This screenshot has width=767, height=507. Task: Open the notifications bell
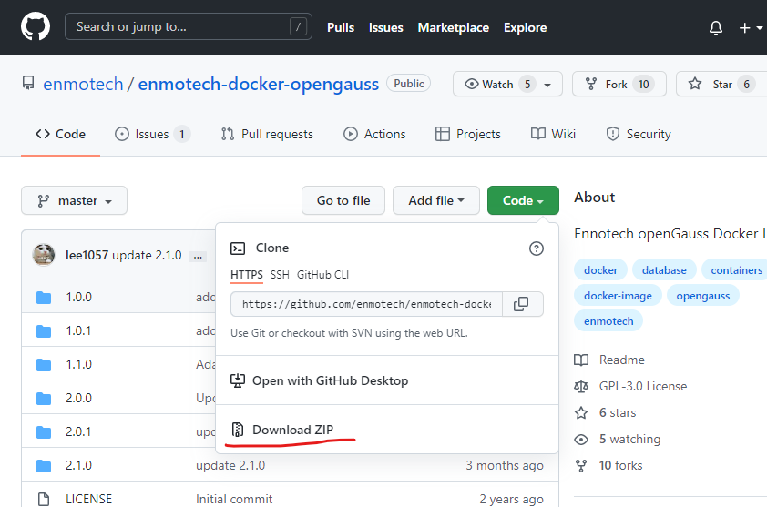point(716,28)
